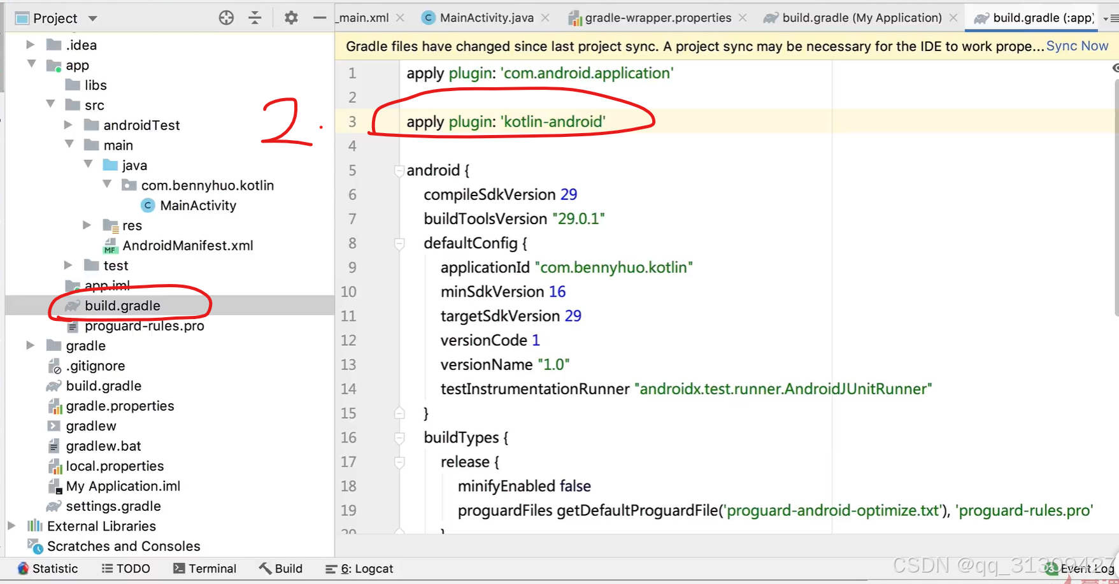Select proguard-rules.pro in the Project tree
The image size is (1119, 584).
[x=145, y=325]
